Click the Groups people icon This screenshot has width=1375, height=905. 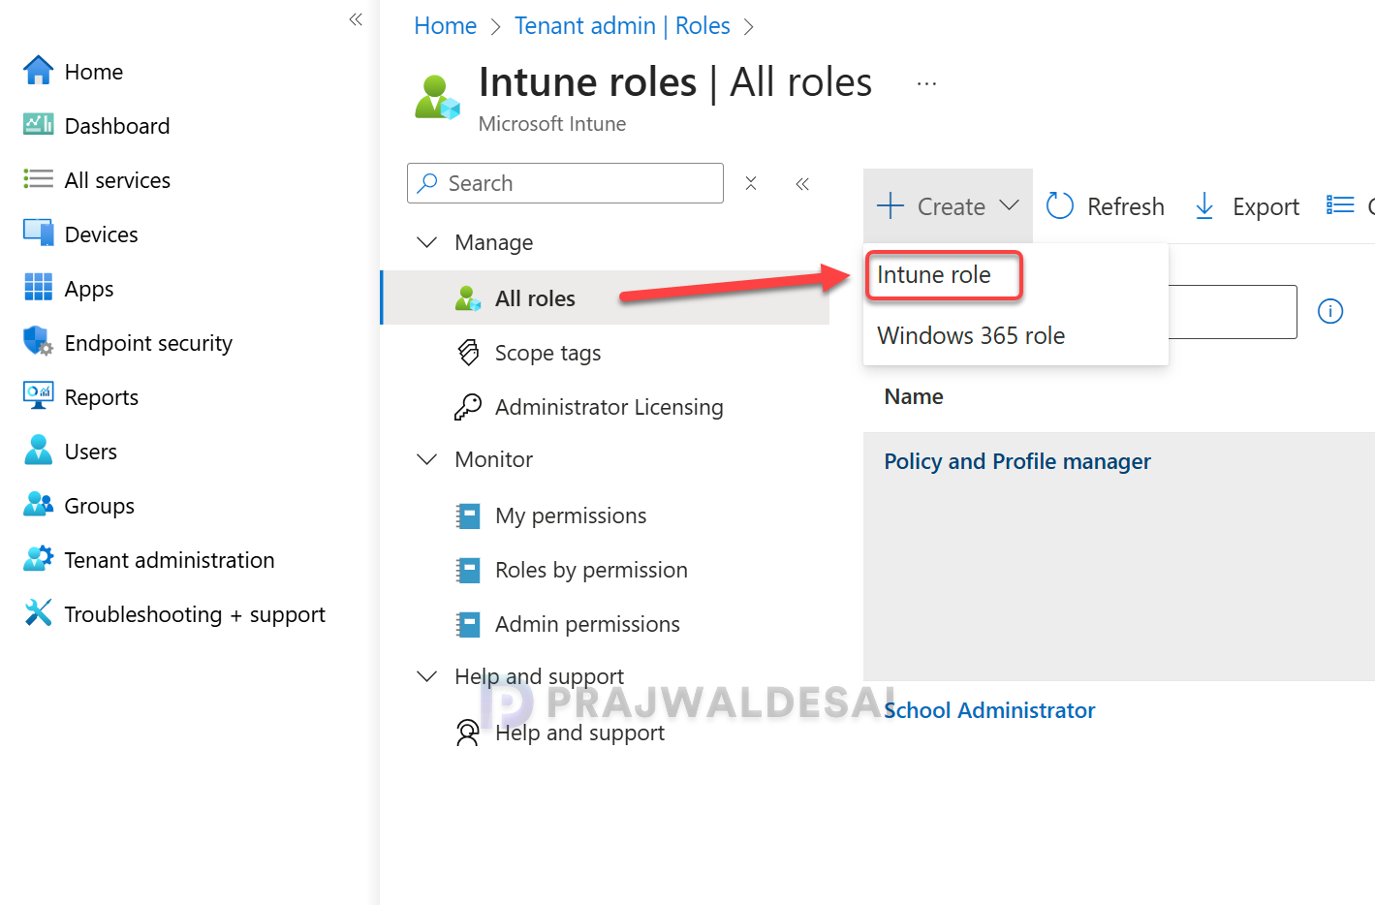coord(38,504)
